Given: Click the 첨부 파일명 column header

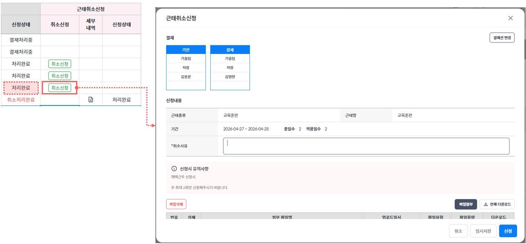Looking at the screenshot, I should 282,217.
